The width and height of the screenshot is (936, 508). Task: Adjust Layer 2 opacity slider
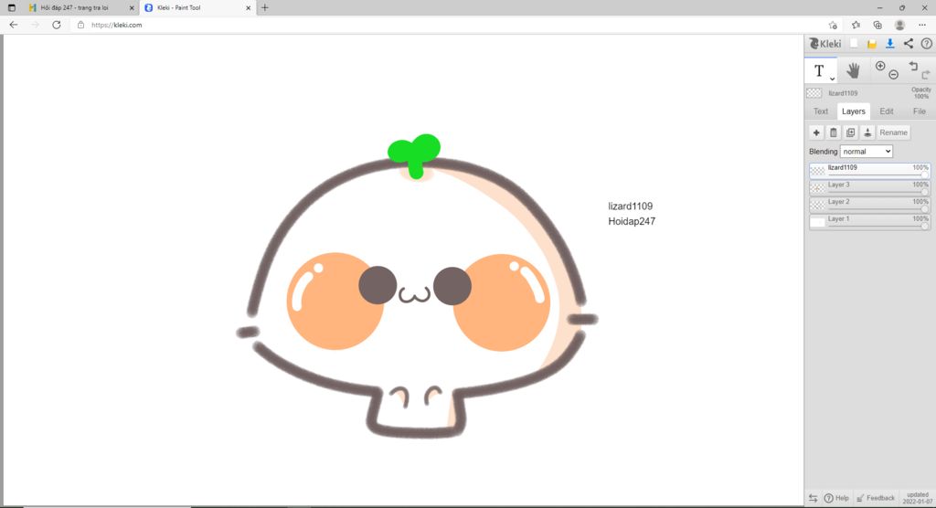point(877,209)
